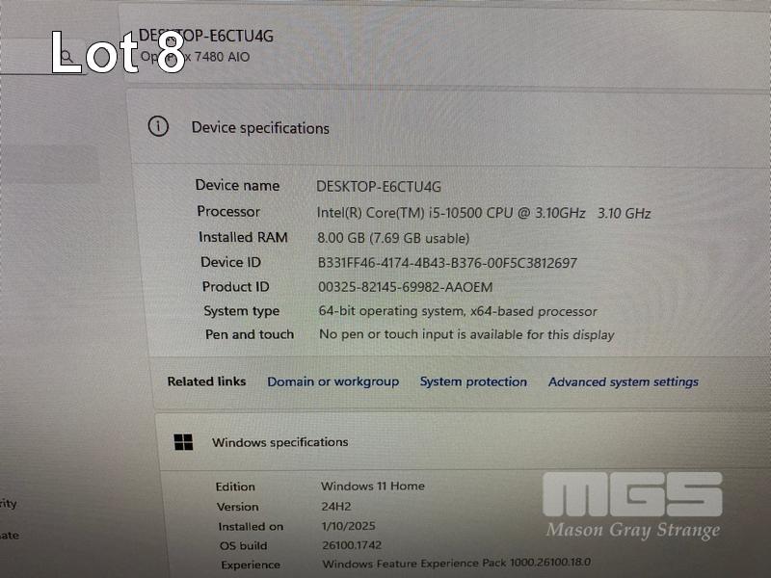Click the MGS Mason Gray Strange watermark
This screenshot has height=578, width=771.
(633, 507)
